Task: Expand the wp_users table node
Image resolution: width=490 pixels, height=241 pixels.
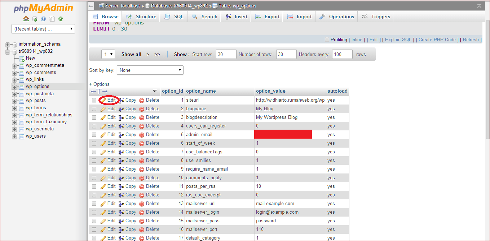Action: (14, 136)
